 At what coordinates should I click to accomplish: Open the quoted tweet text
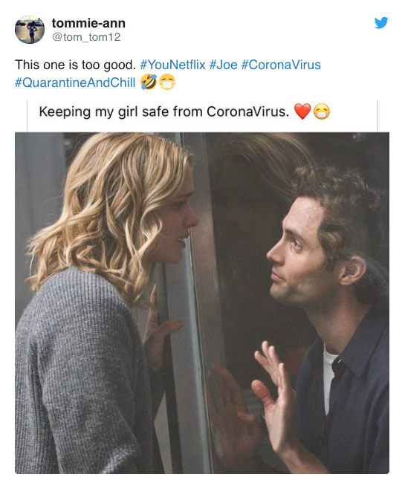[x=164, y=111]
